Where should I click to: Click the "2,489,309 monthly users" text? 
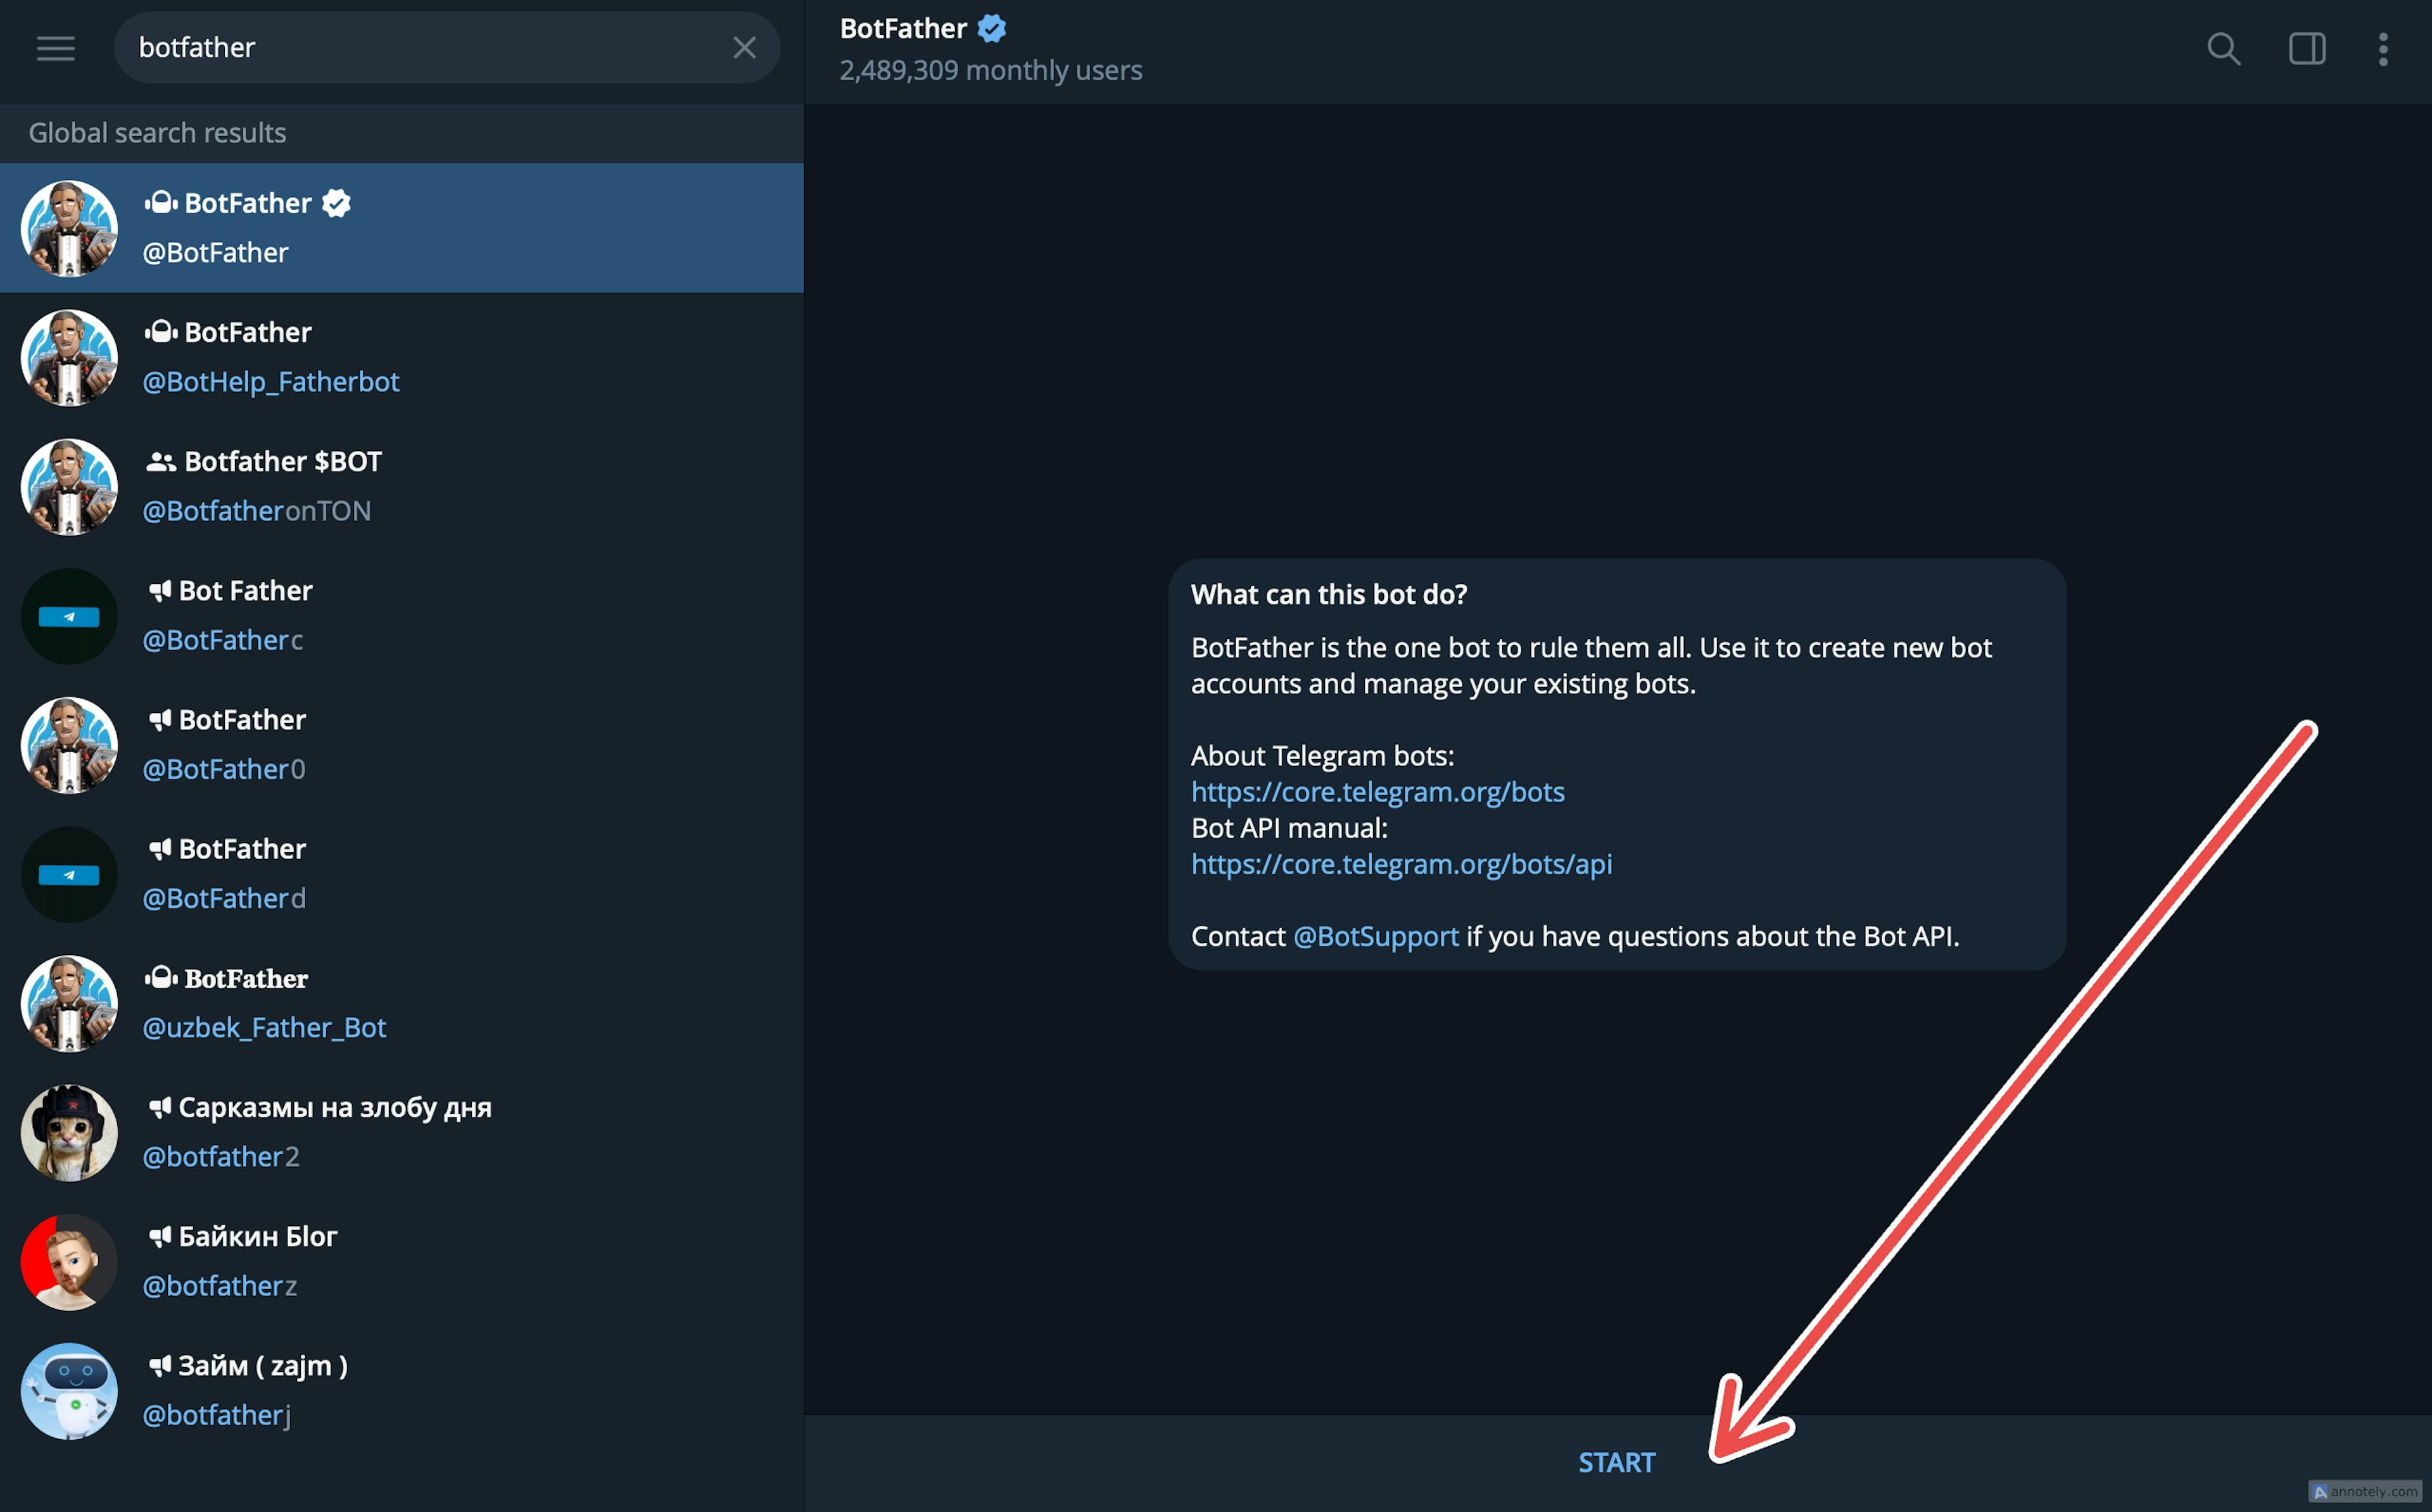coord(990,70)
